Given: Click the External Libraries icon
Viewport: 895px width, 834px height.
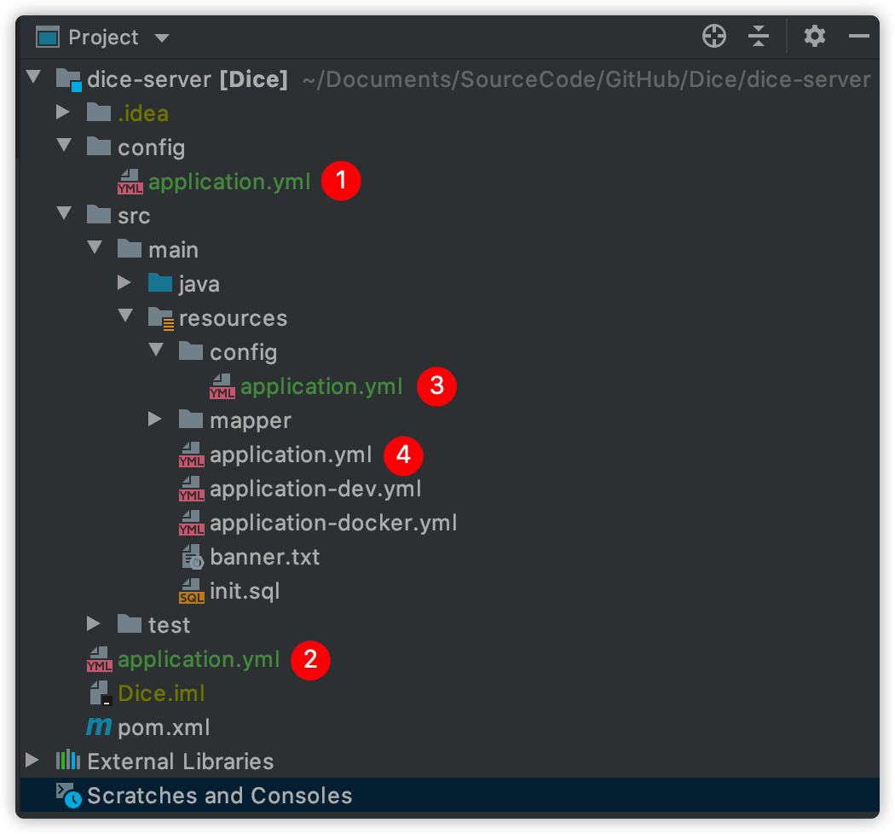Looking at the screenshot, I should [x=68, y=761].
